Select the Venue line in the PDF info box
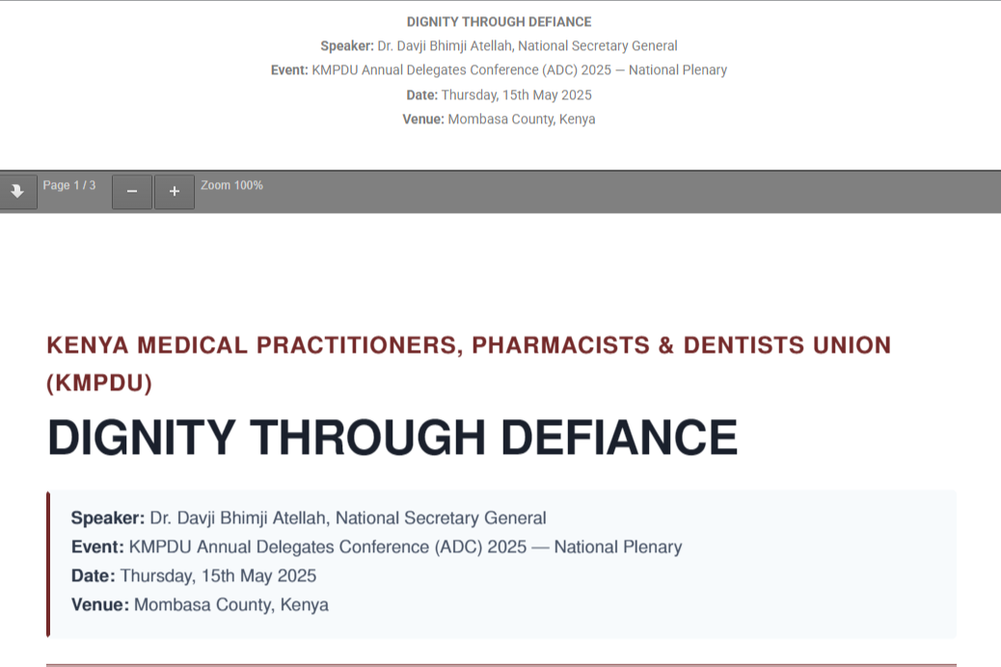 click(x=200, y=604)
